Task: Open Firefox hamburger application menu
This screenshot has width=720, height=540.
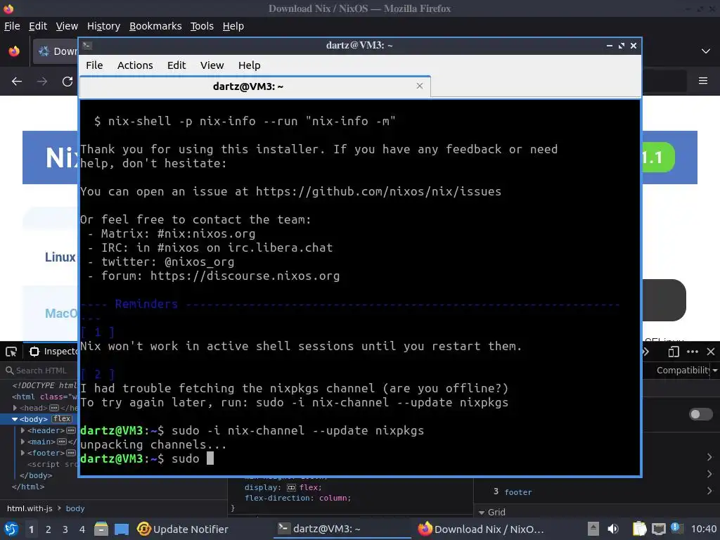Action: [703, 81]
